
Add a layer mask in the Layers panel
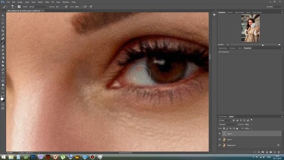tap(263, 152)
